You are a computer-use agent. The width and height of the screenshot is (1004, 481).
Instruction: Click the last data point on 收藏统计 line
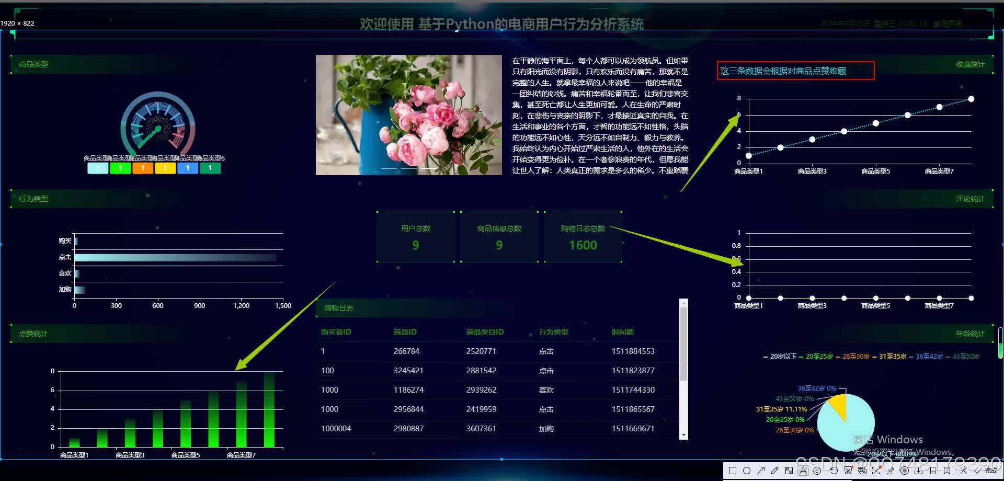click(x=971, y=99)
